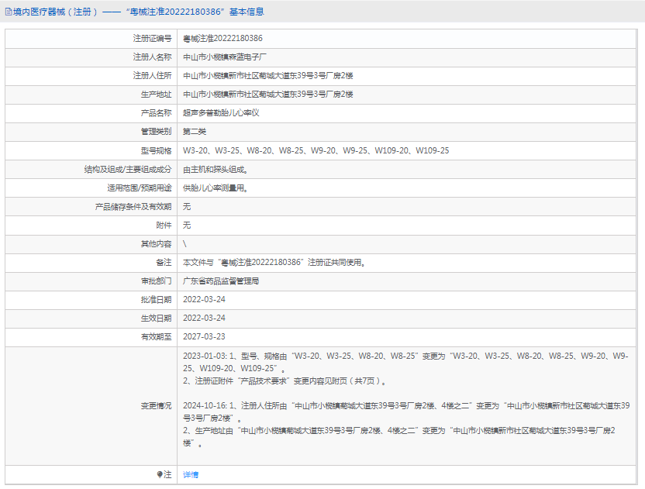
Task: Select effective date 2022-03-24 in 生效日期 row
Action: click(x=204, y=318)
